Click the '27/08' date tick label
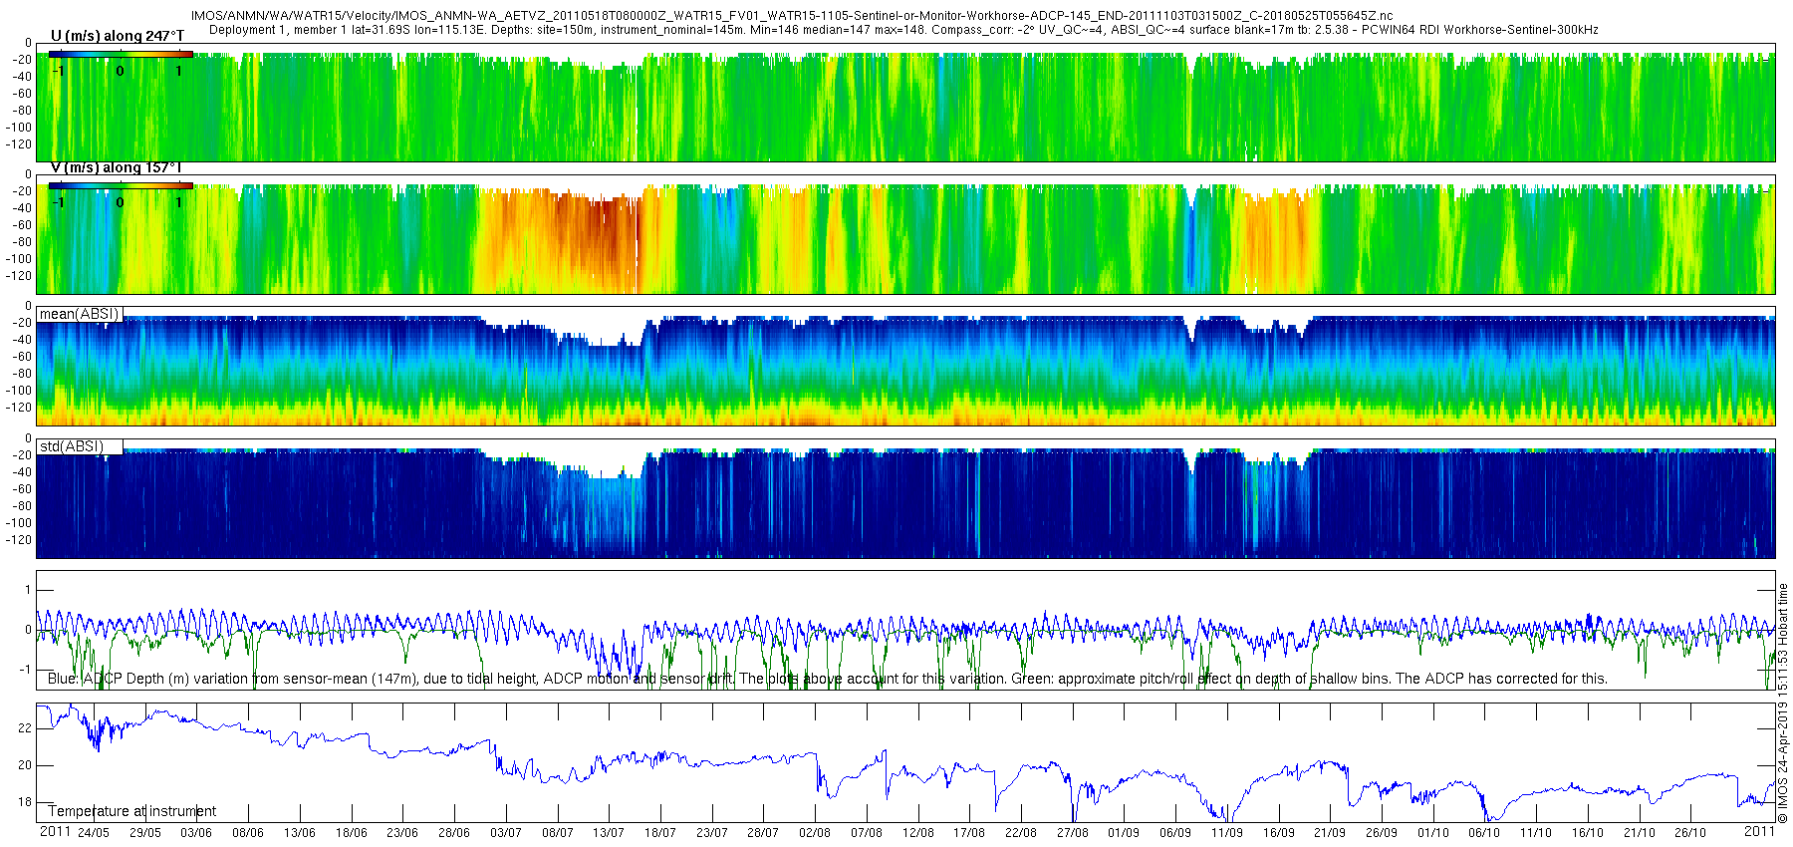This screenshot has width=1793, height=847. tap(1073, 833)
